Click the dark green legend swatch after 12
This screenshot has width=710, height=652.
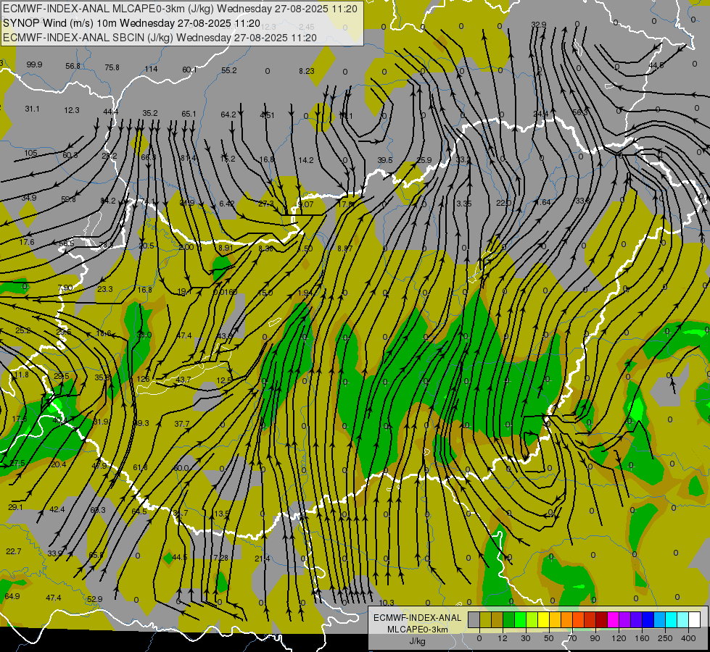[509, 619]
